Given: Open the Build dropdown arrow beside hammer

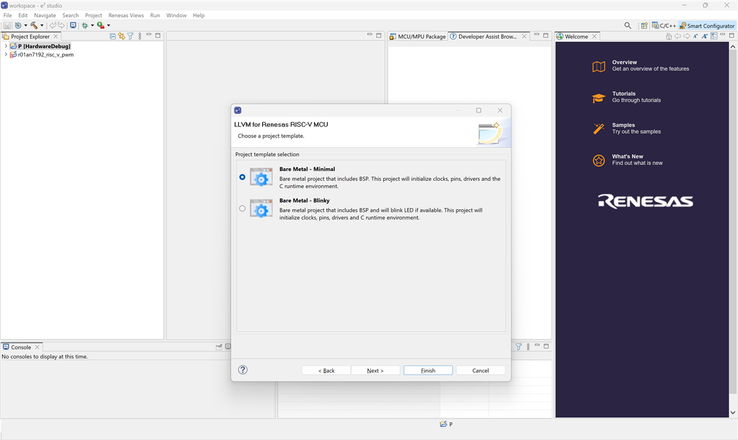Looking at the screenshot, I should coord(42,26).
